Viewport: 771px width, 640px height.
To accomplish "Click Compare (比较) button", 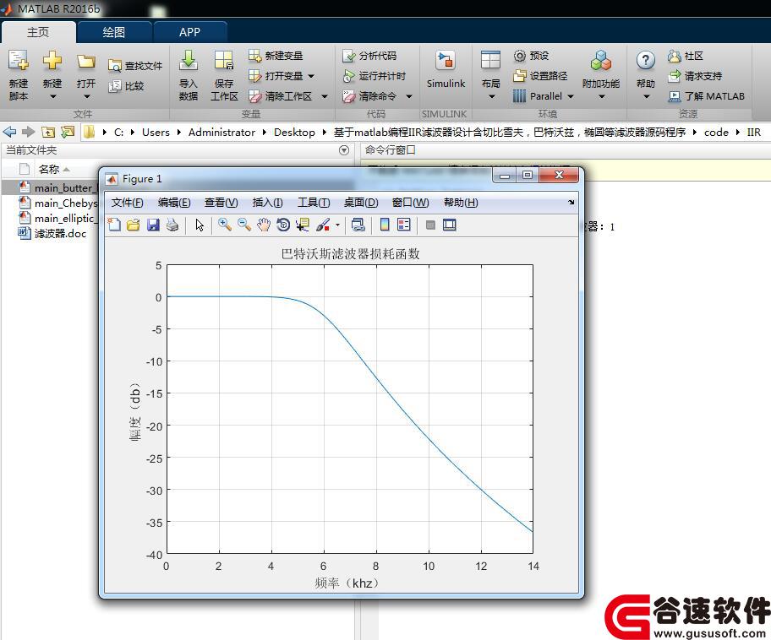I will tap(126, 86).
